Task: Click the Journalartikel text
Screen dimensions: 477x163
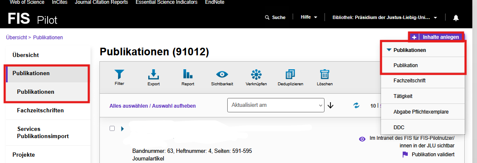Action: [x=149, y=158]
